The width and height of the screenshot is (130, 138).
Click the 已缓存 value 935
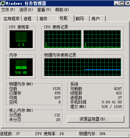point(57,93)
